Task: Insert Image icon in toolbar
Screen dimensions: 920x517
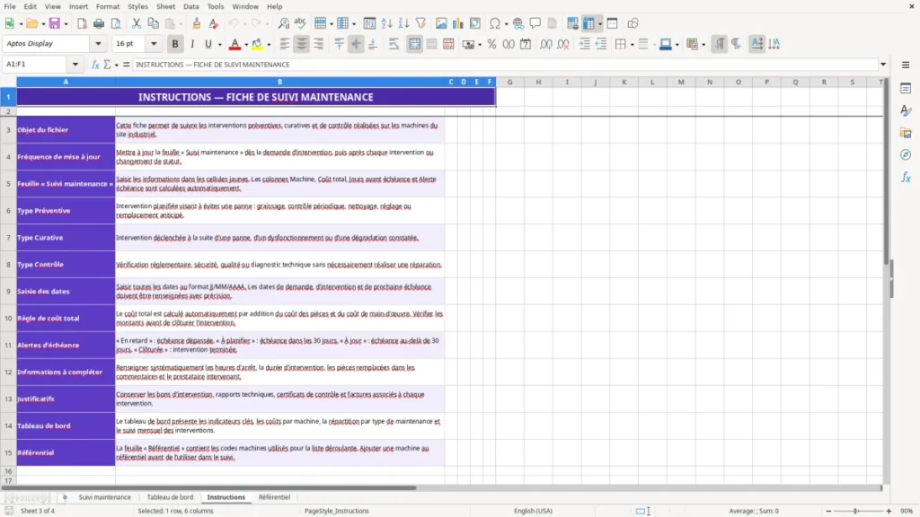Action: (441, 23)
